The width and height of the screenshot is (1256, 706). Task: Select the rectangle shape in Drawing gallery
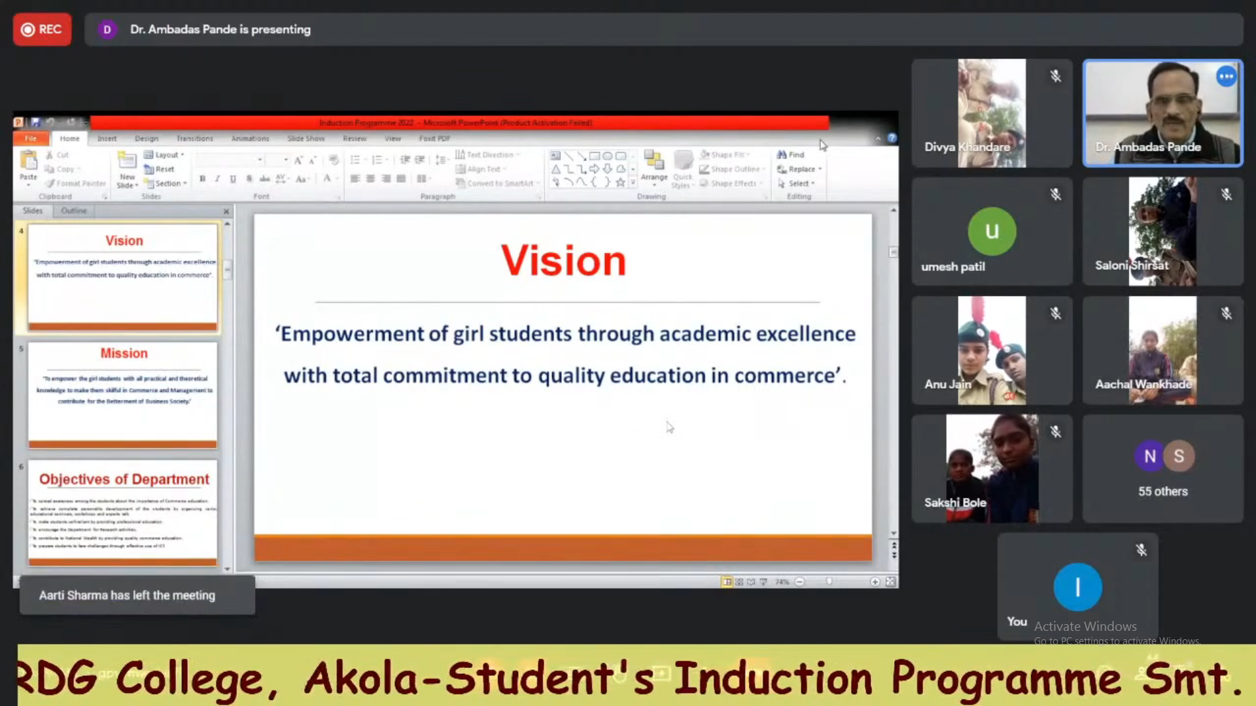[x=594, y=156]
